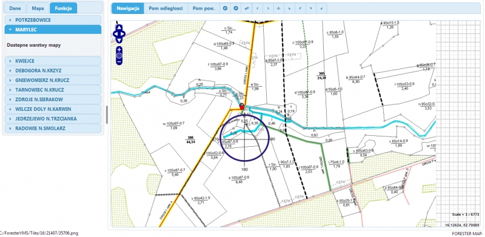The height and width of the screenshot is (237, 485).
Task: Select Pom pow. area measurement tool
Action: 204,8
